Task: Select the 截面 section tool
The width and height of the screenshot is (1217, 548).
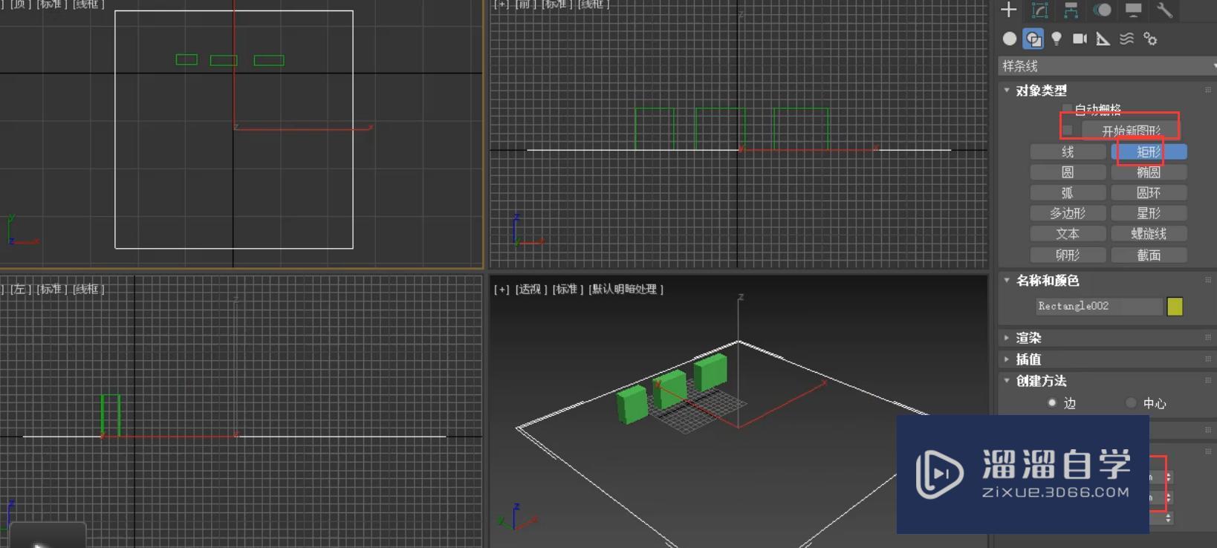Action: click(1149, 255)
